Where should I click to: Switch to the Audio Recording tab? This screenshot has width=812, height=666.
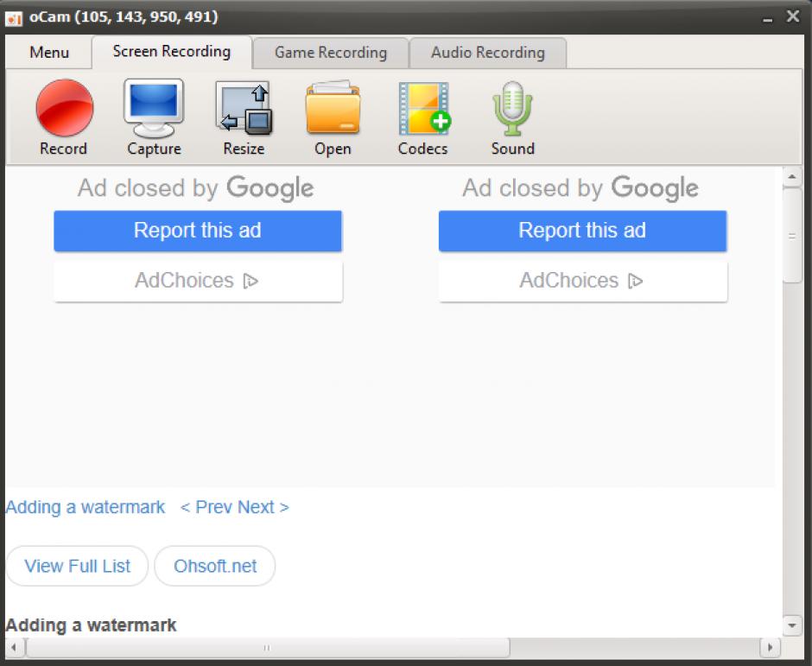pos(488,53)
